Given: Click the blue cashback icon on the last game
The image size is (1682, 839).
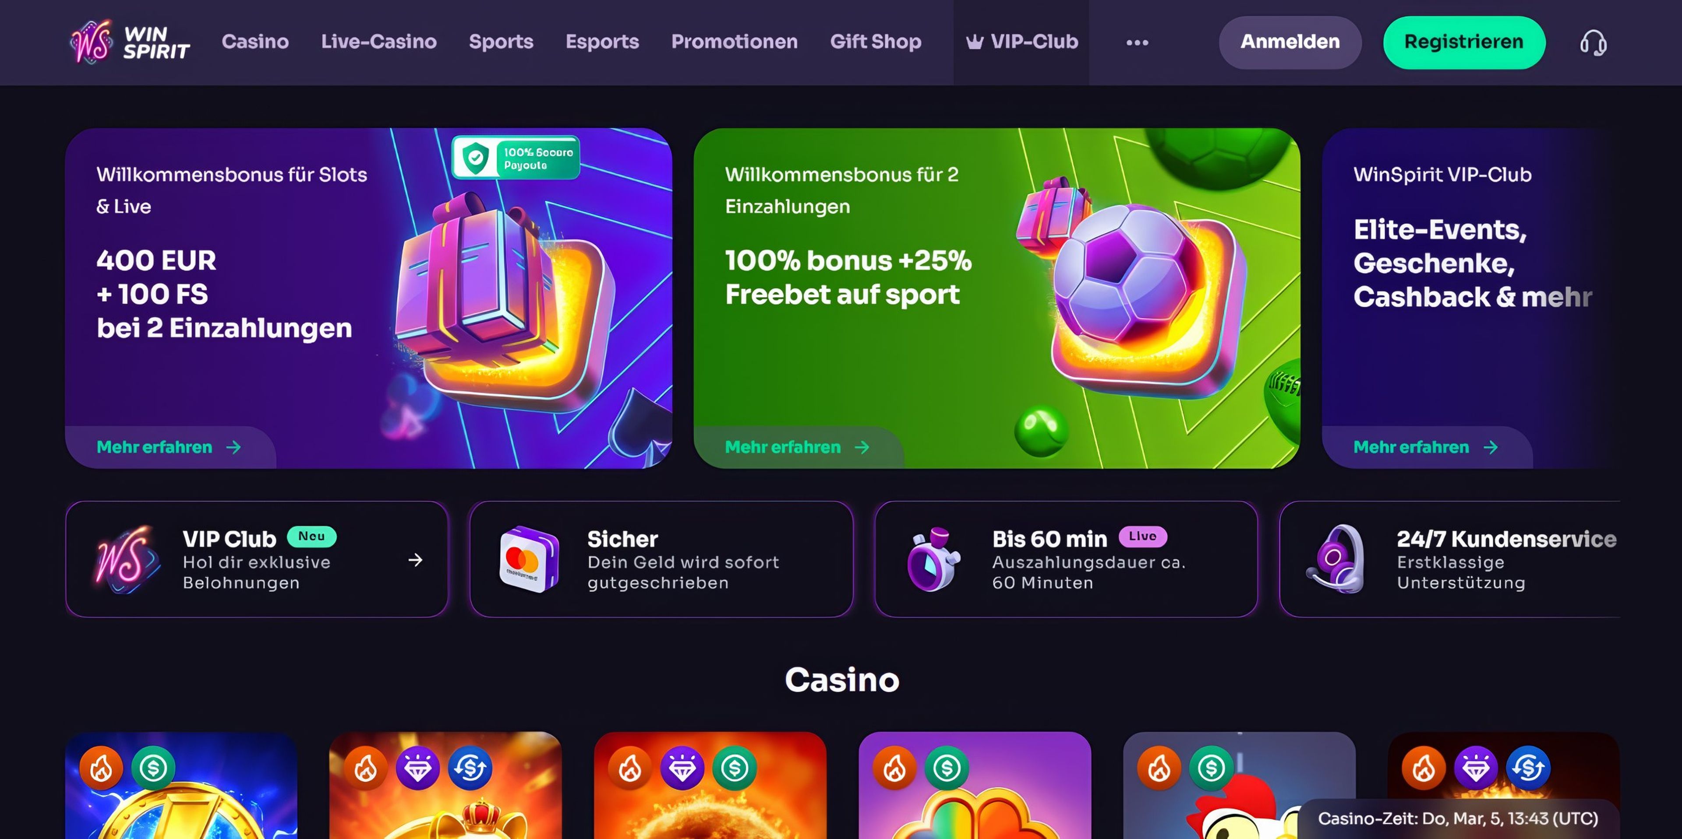Looking at the screenshot, I should pyautogui.click(x=1528, y=768).
